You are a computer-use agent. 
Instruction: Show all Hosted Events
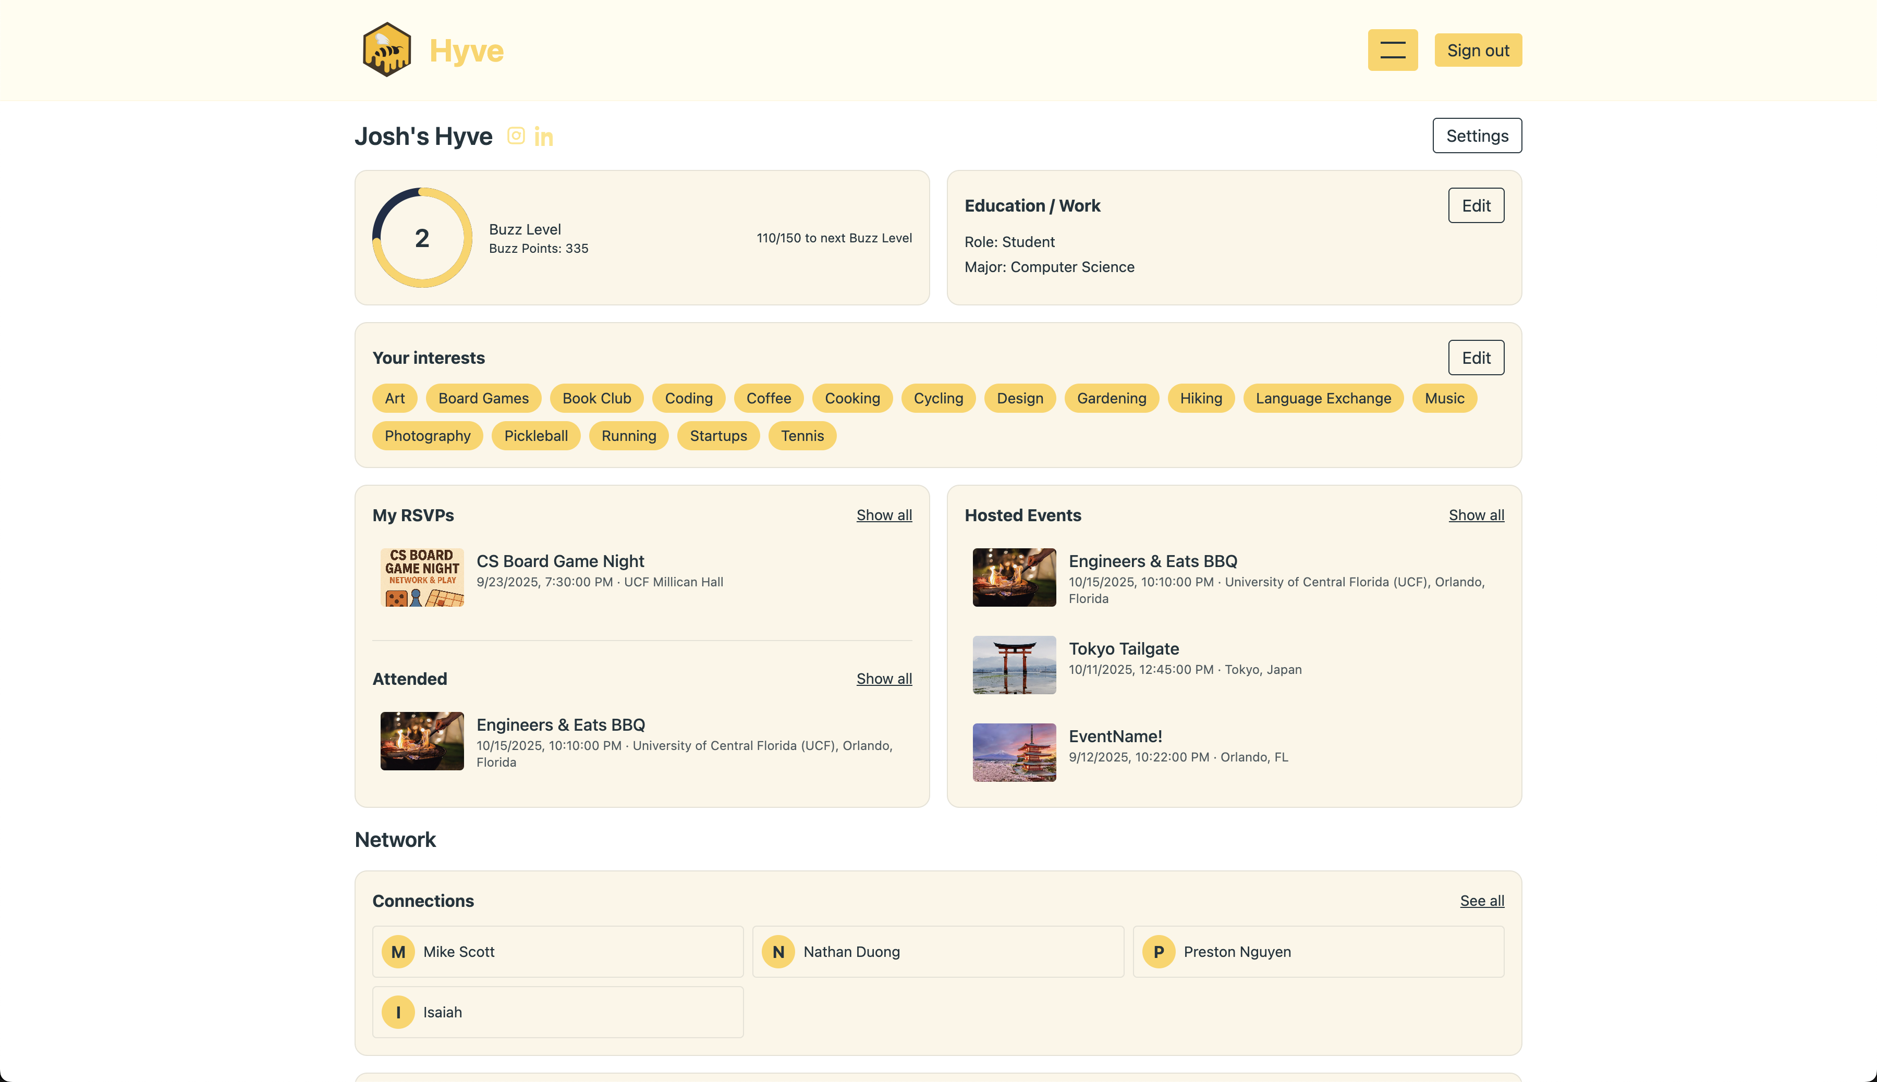tap(1476, 515)
